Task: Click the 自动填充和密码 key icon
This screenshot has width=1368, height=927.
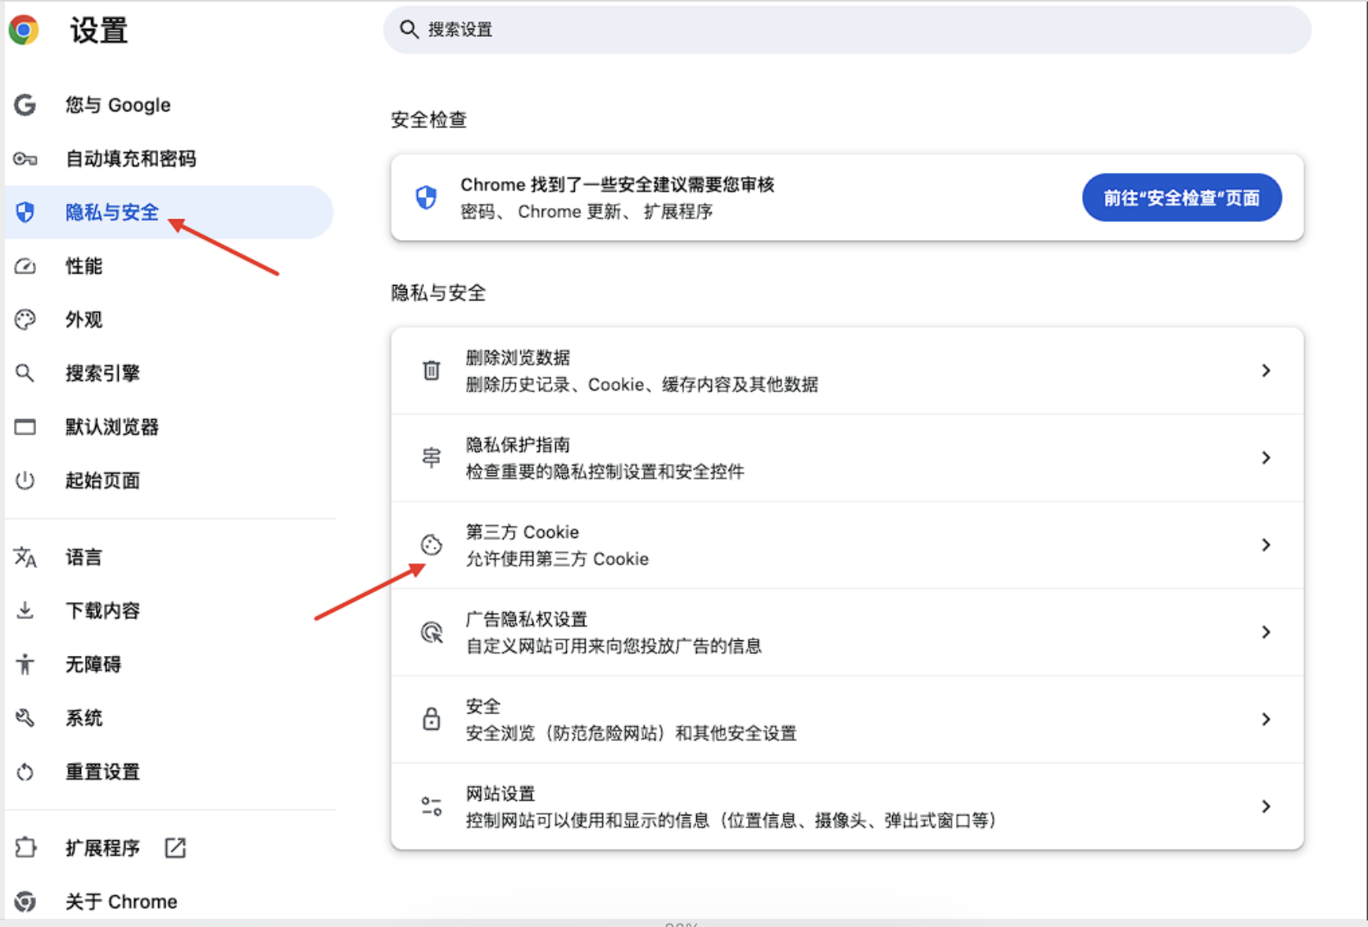Action: (25, 159)
